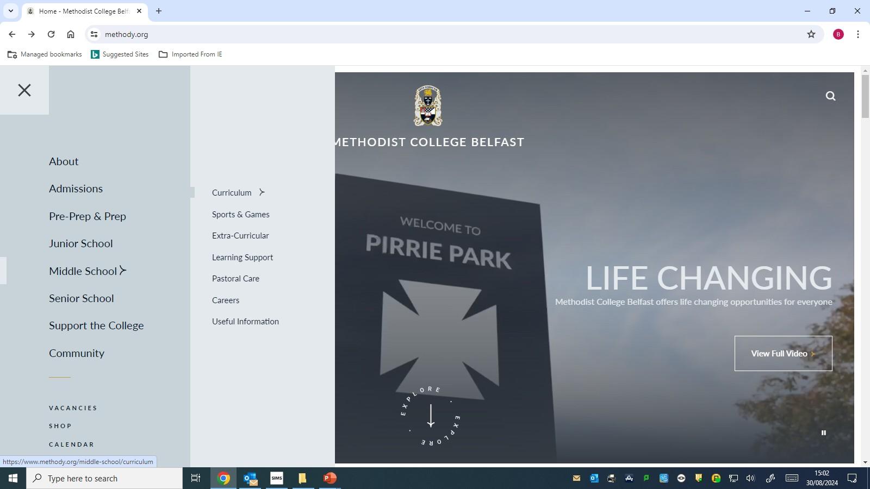Image resolution: width=870 pixels, height=489 pixels.
Task: Open the Careers submenu link
Action: [226, 300]
